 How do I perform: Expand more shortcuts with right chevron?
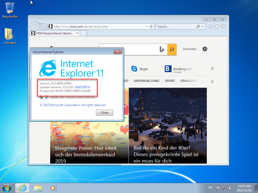(x=212, y=68)
